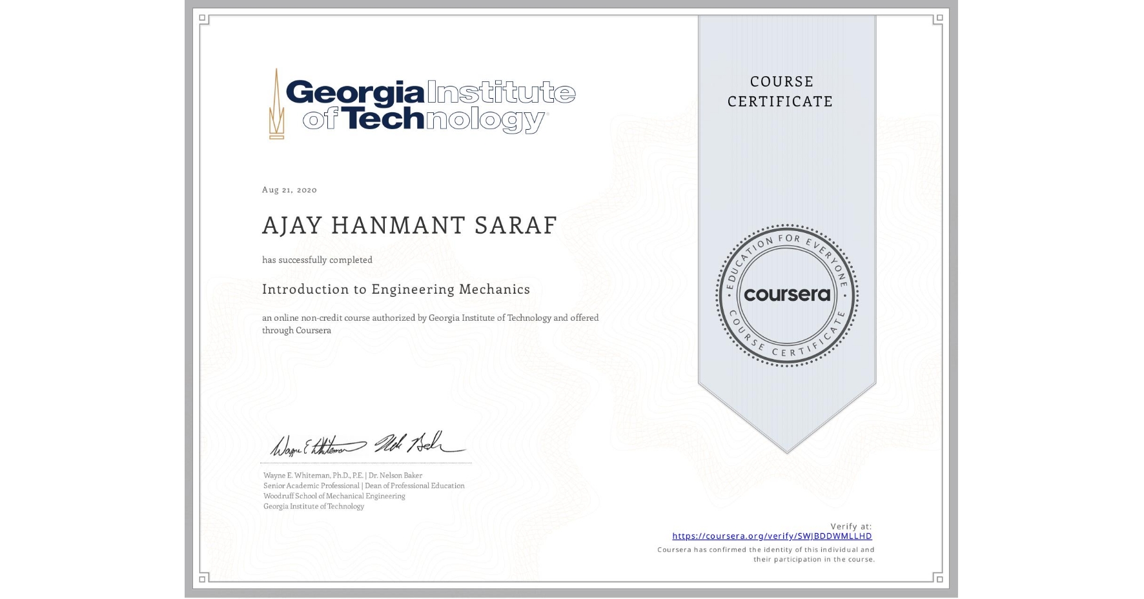Click the 'has successfully completed' text
Image resolution: width=1144 pixels, height=599 pixels.
coord(317,259)
